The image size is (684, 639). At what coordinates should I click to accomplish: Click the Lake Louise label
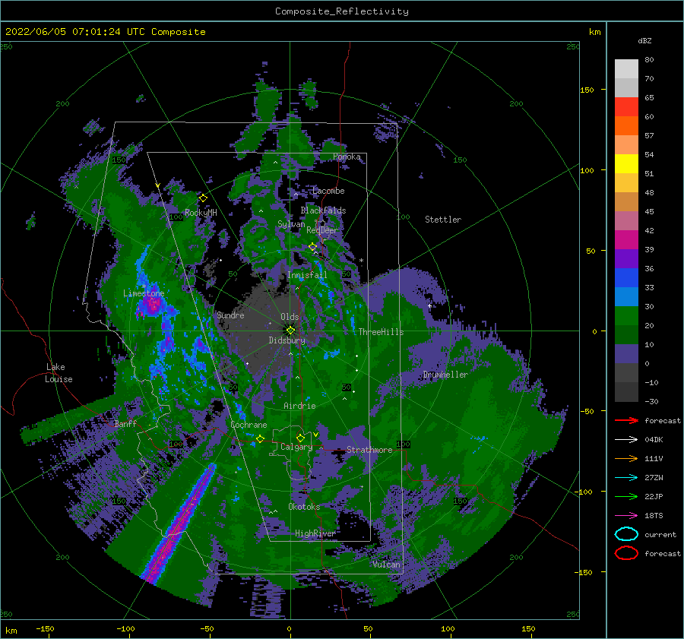click(59, 373)
